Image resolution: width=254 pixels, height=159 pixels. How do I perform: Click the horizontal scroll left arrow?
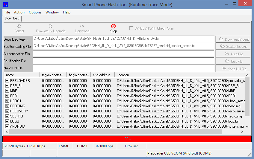[7, 132]
